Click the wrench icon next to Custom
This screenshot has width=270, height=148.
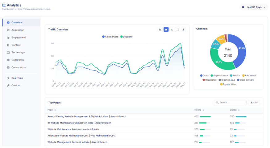pyautogui.click(x=8, y=85)
